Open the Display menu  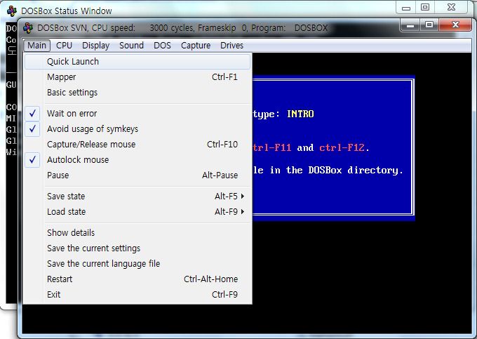point(95,46)
